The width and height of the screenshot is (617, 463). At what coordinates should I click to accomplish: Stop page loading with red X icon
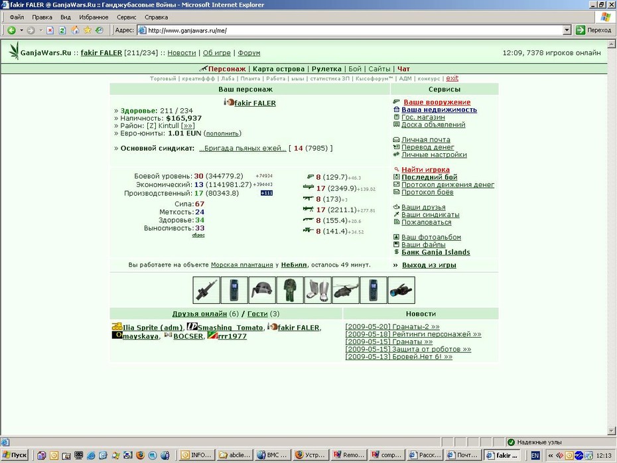50,31
